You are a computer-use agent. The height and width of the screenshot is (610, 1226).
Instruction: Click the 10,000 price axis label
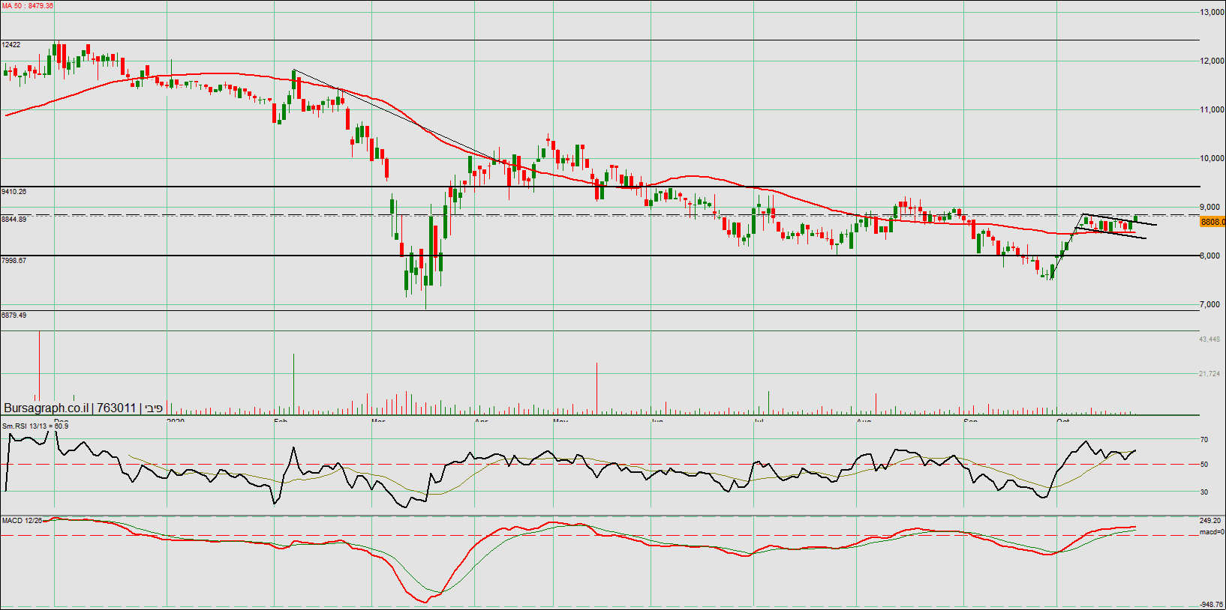click(x=1212, y=159)
